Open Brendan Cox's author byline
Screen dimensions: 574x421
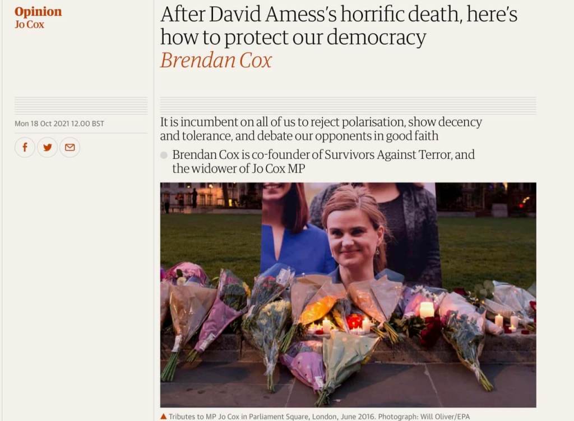pyautogui.click(x=216, y=60)
